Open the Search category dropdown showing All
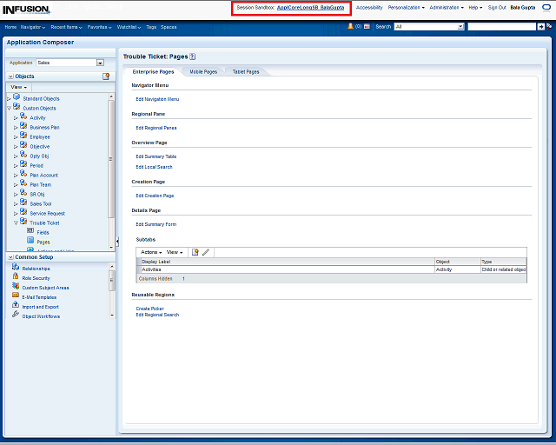556x445 pixels. 460,27
